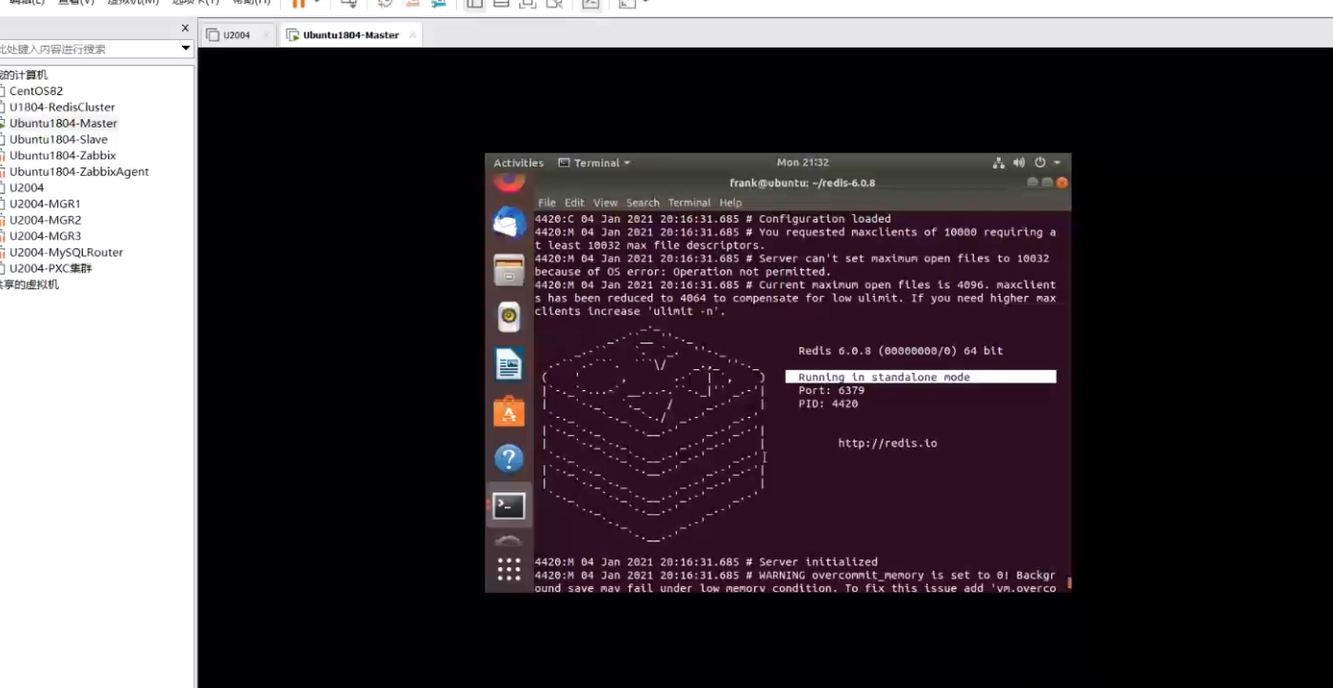
Task: Click the network icon in Ubuntu top bar
Action: click(999, 163)
